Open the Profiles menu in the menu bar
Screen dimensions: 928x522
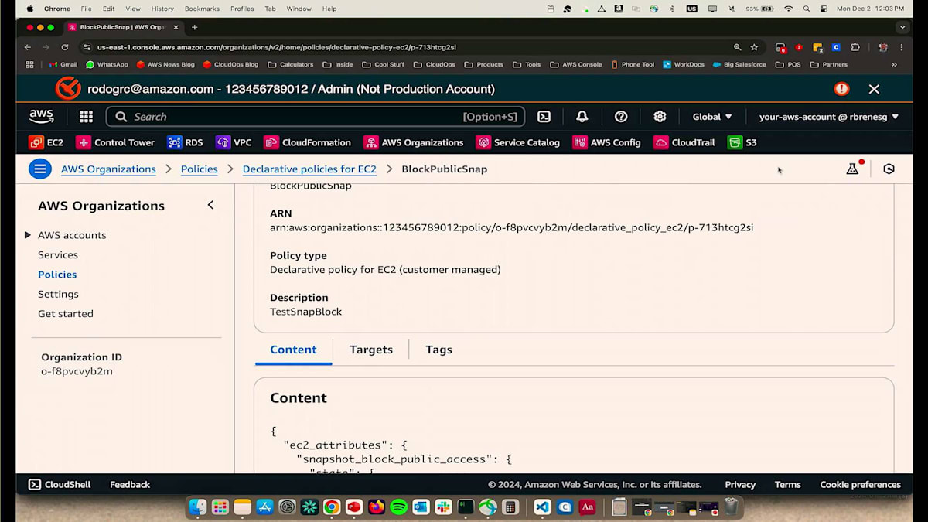(x=242, y=9)
